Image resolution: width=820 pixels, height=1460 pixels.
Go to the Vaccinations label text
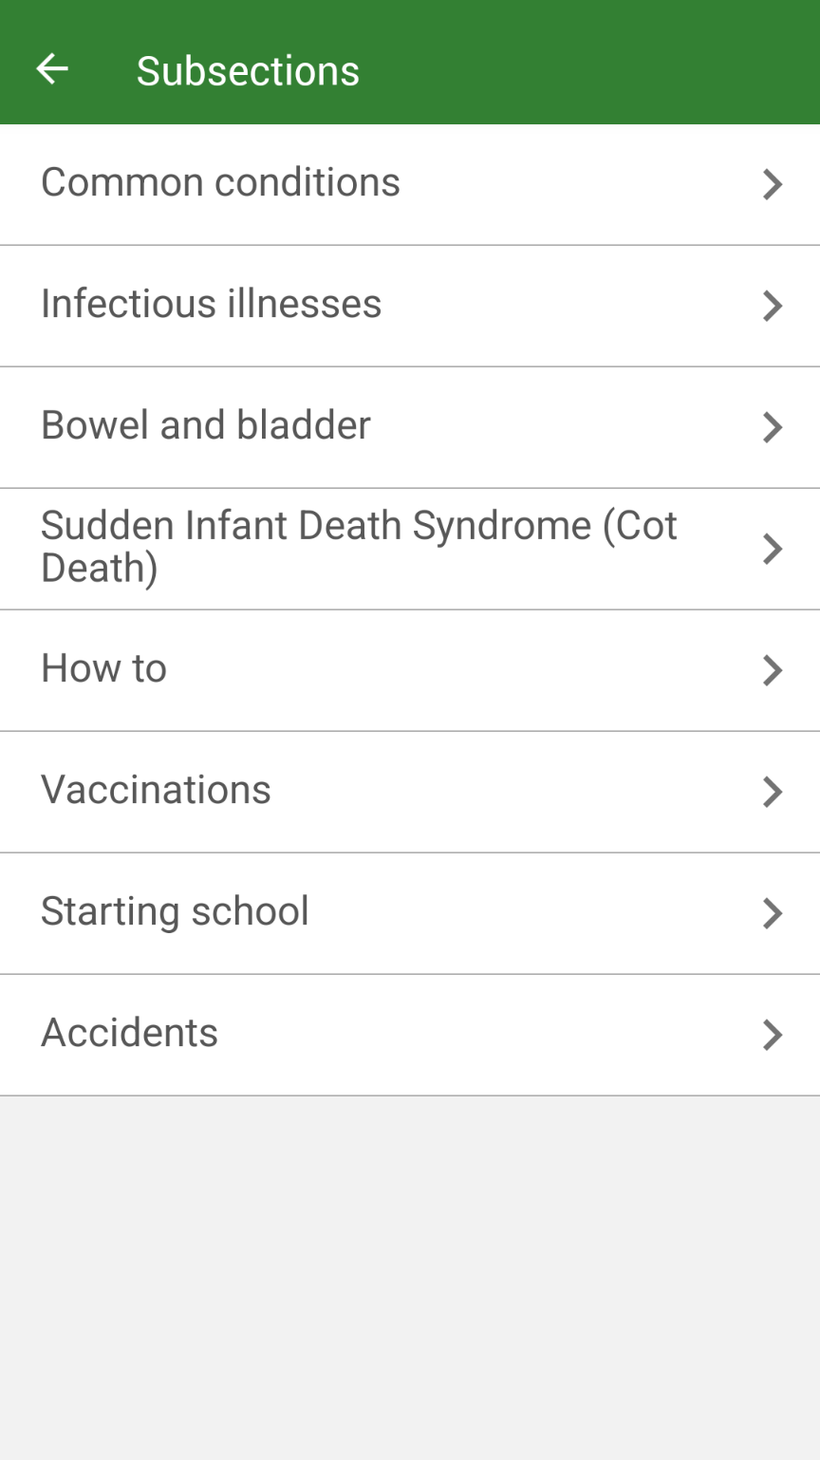click(x=156, y=790)
